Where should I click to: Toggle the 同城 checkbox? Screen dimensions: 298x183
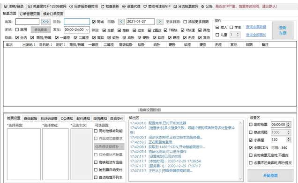point(94,22)
